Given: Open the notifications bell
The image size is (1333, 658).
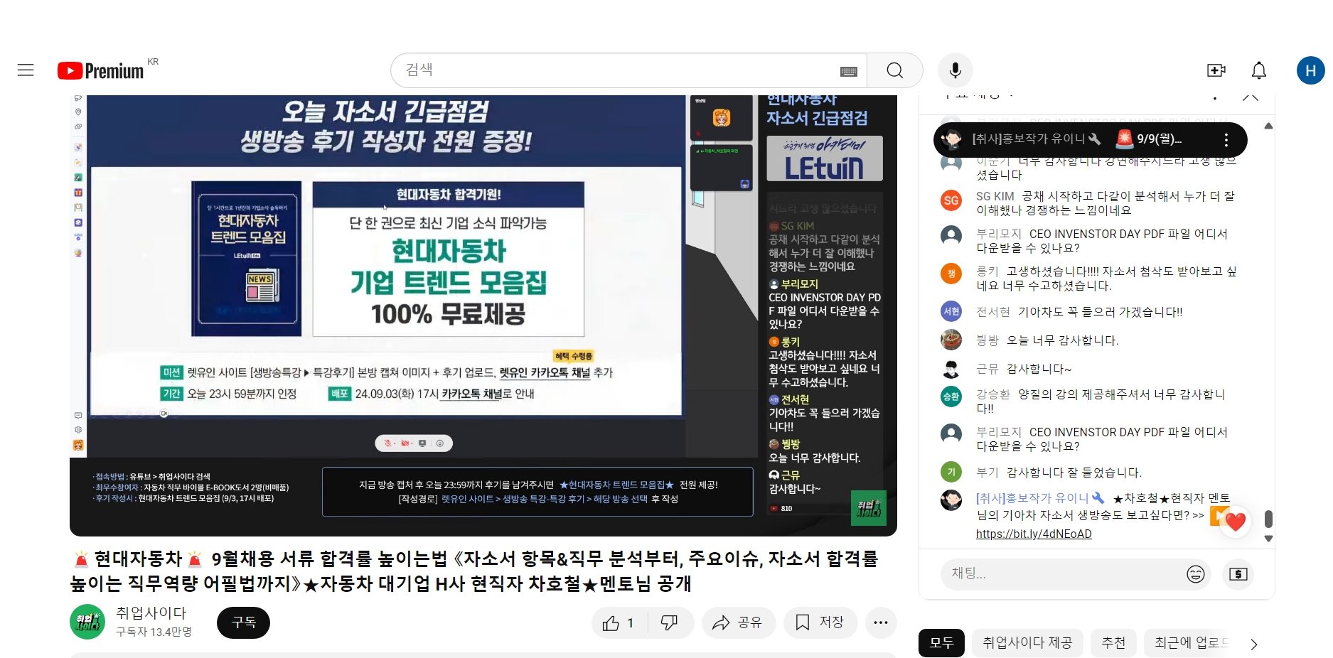Looking at the screenshot, I should (1258, 70).
